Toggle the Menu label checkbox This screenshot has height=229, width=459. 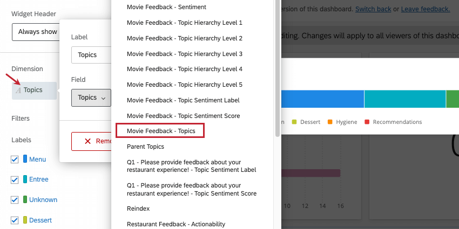15,159
